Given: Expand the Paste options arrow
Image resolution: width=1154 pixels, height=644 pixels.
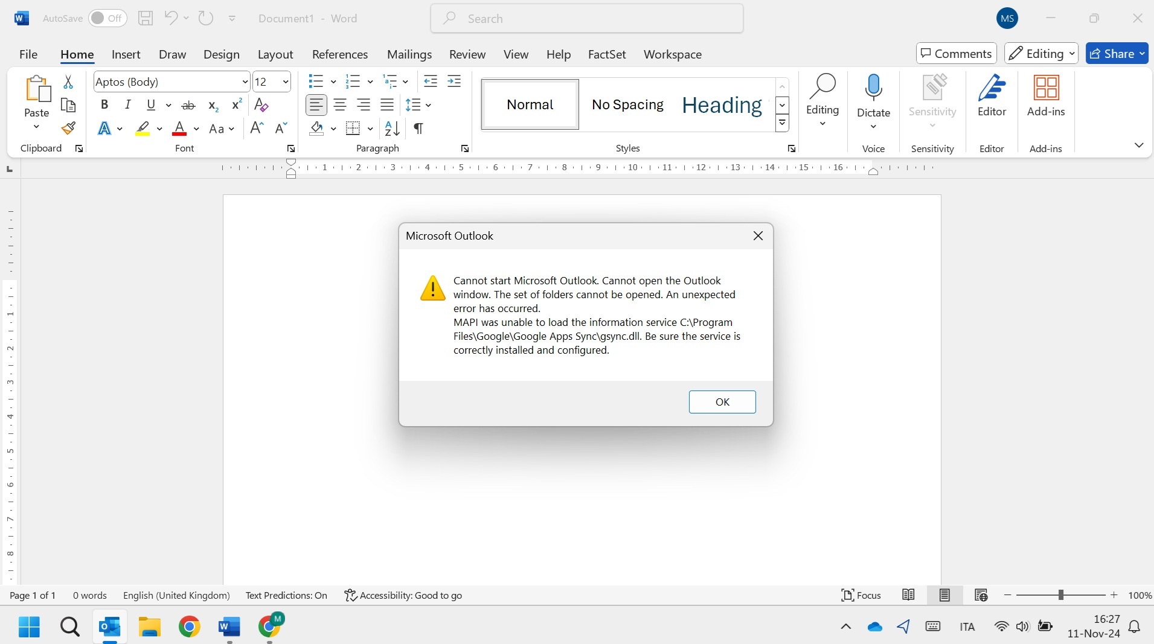Looking at the screenshot, I should tap(36, 127).
